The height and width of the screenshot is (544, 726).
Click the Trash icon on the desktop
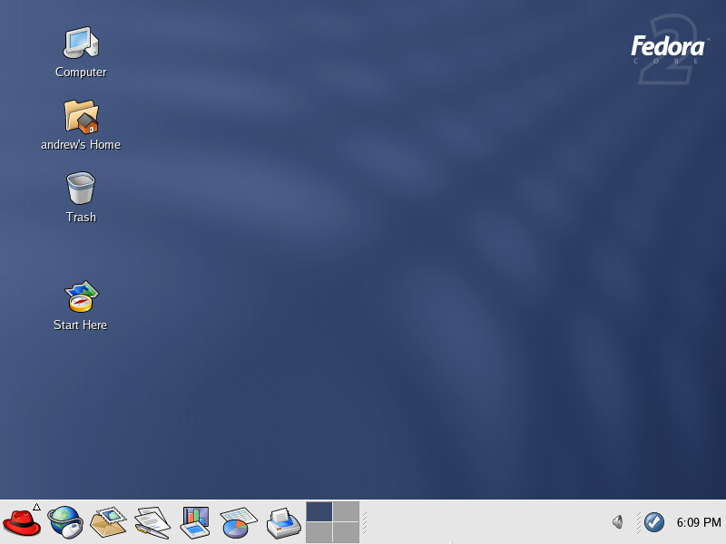(81, 188)
